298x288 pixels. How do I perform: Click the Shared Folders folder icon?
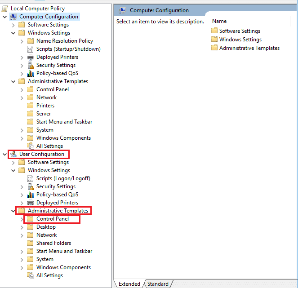(x=30, y=243)
